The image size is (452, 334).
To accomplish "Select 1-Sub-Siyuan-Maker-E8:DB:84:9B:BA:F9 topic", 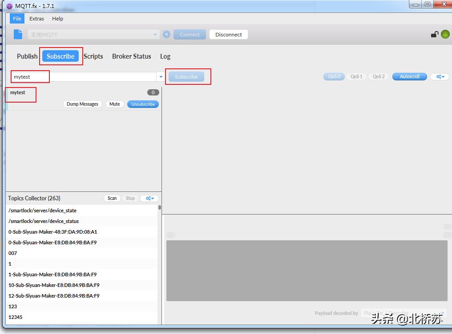I will click(x=82, y=274).
